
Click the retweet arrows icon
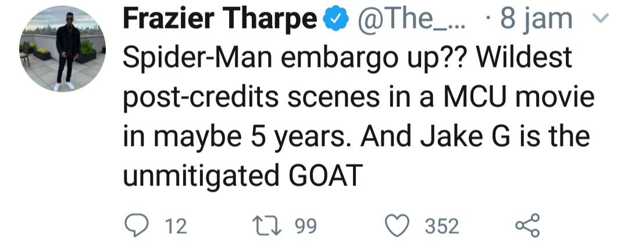point(267,226)
